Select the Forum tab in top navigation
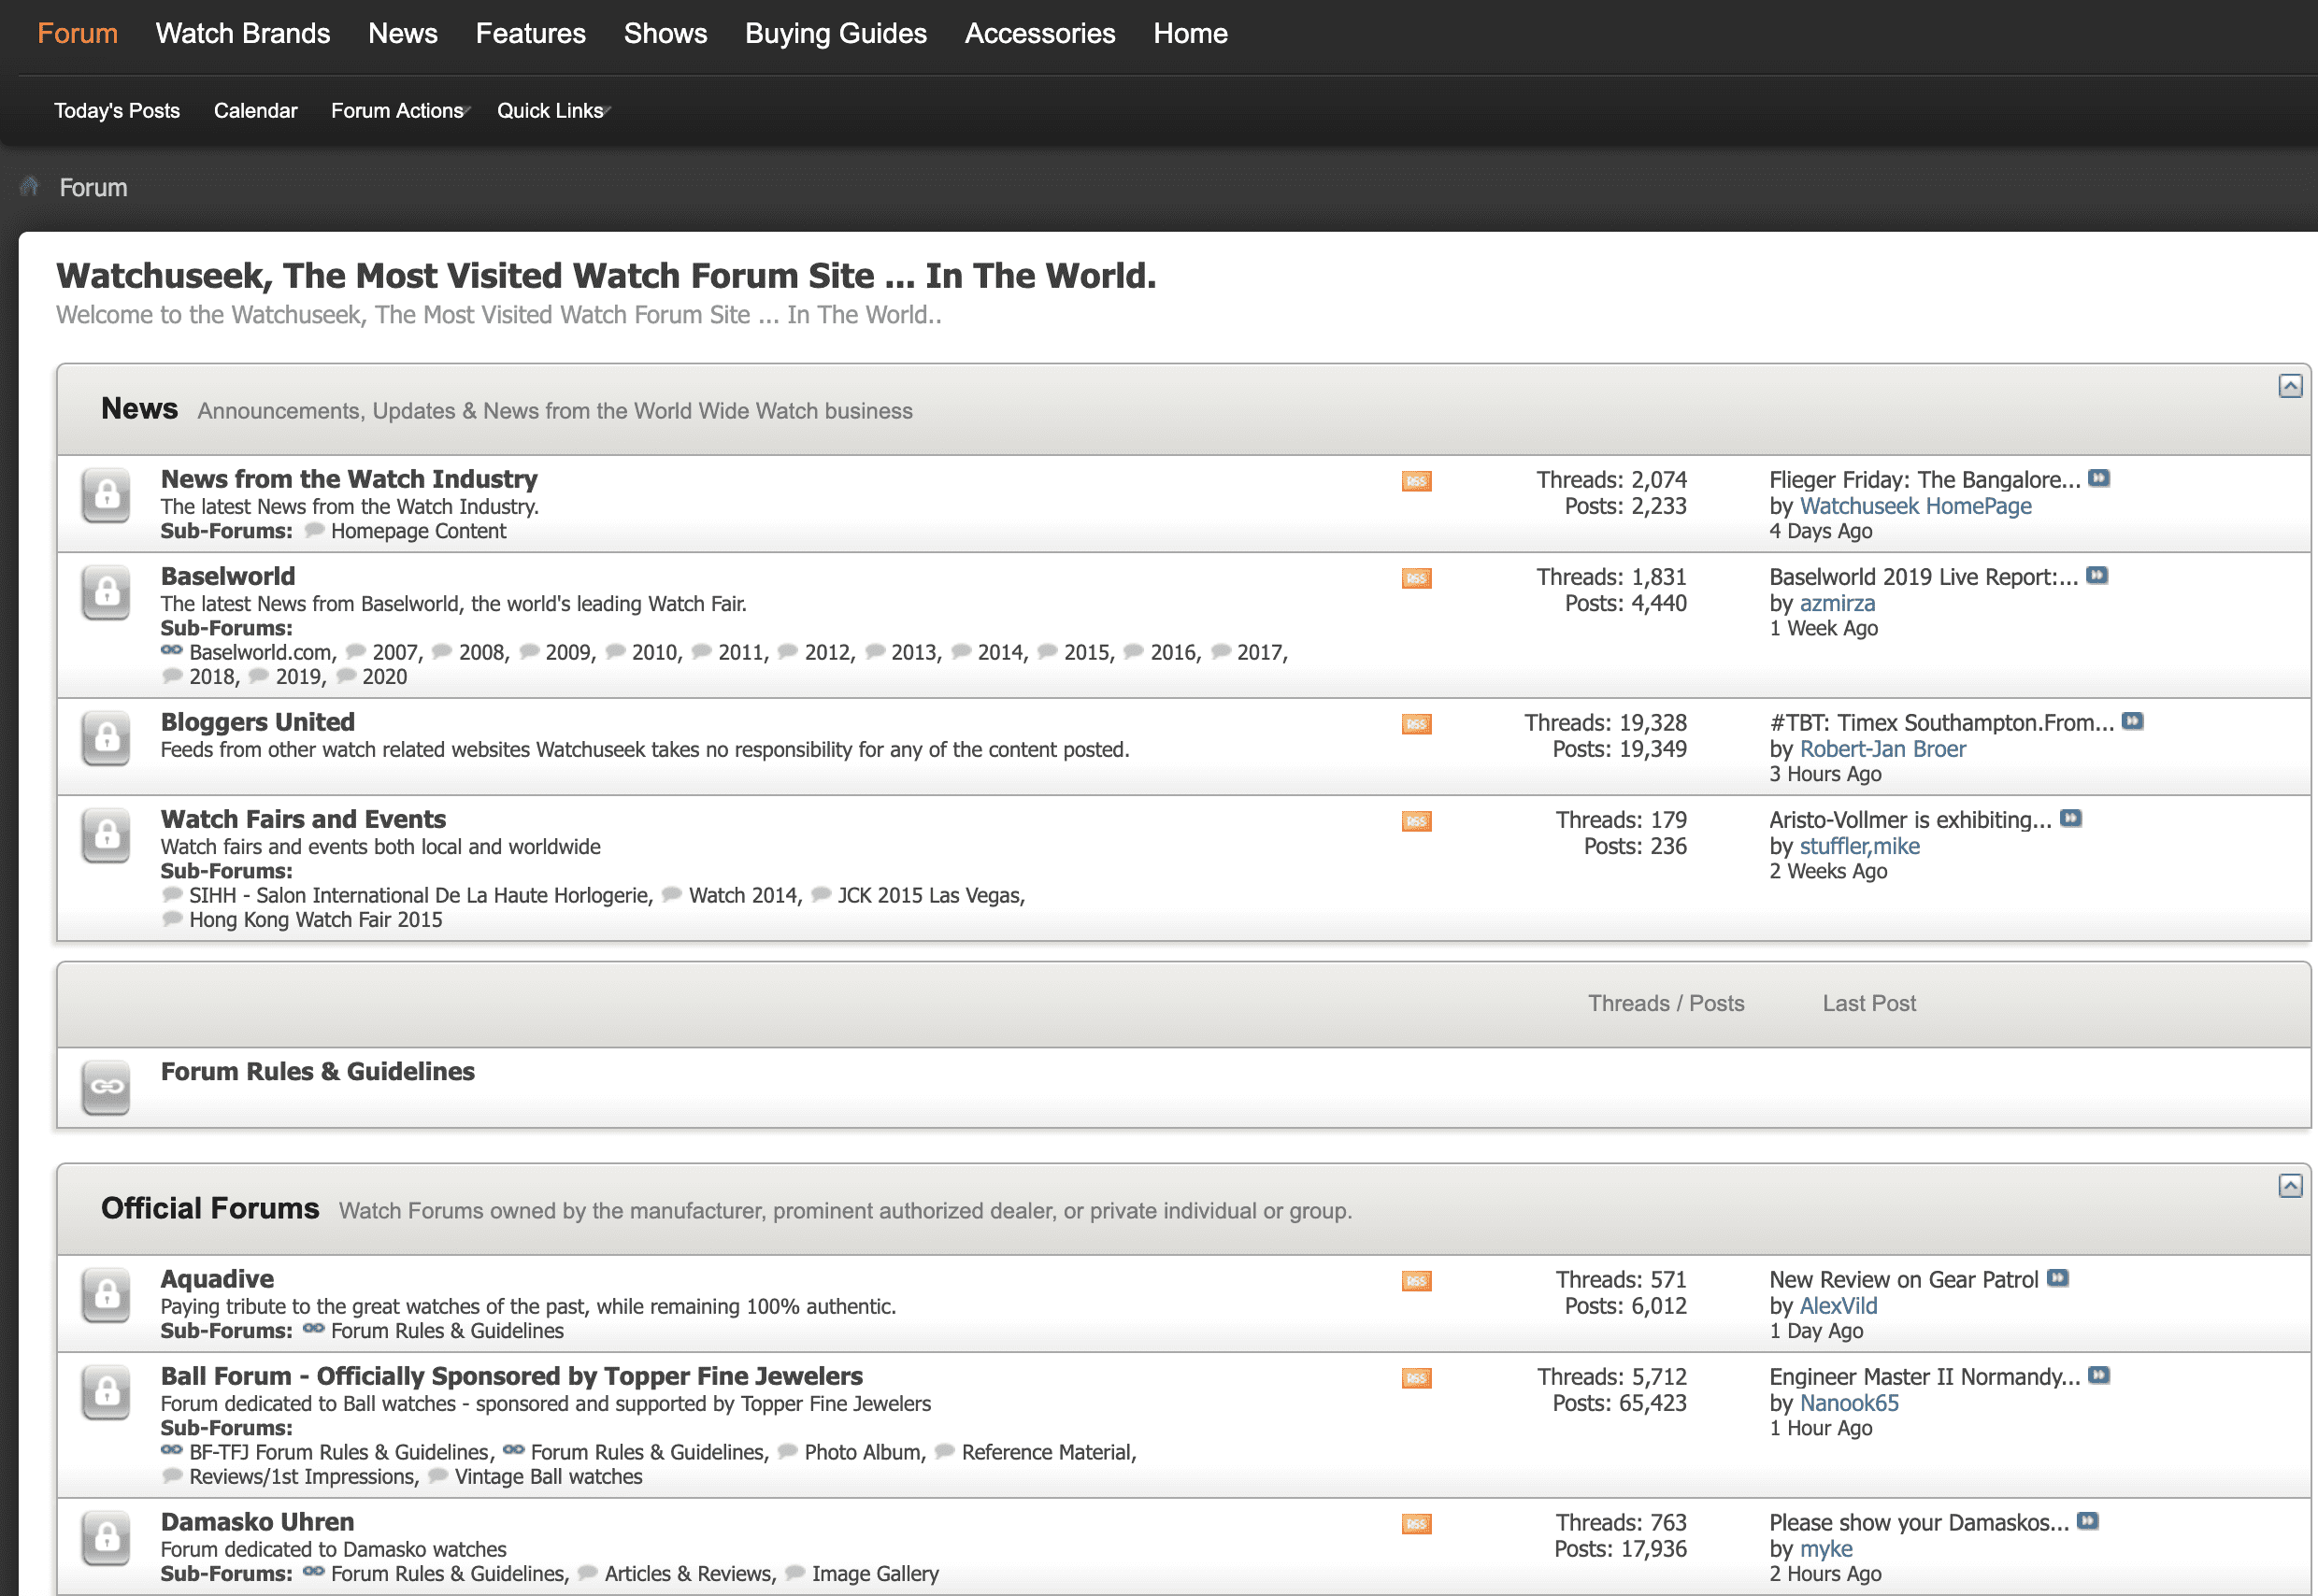2318x1596 pixels. tap(78, 34)
